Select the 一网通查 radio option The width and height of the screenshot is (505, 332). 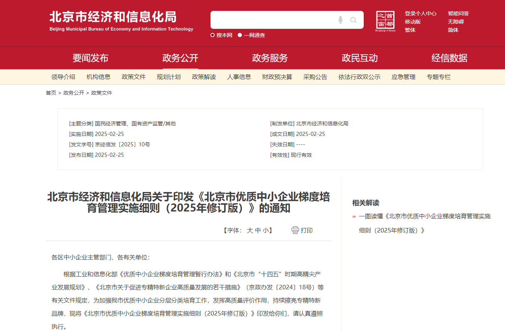click(x=240, y=35)
